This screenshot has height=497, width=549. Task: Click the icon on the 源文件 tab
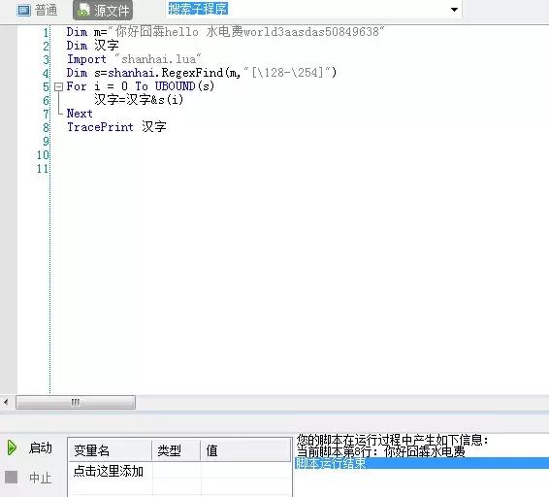(x=83, y=11)
